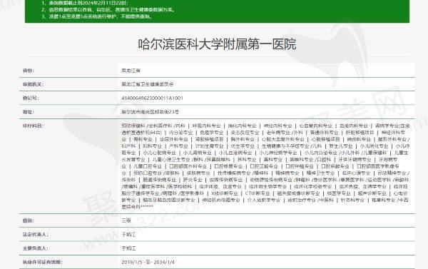Click the first notice about 2024年2月11日 data cutoff
428x269 pixels.
tap(85, 4)
